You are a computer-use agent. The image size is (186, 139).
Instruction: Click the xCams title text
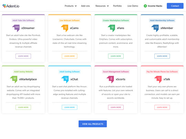pyautogui.click(x=74, y=28)
